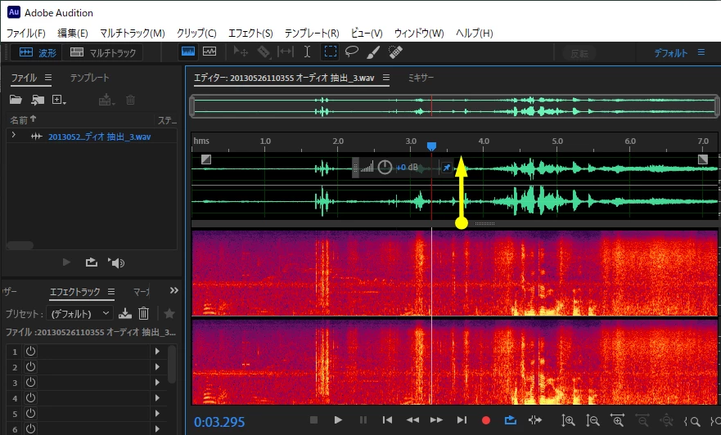Toggle power for effect slot 3

31,383
